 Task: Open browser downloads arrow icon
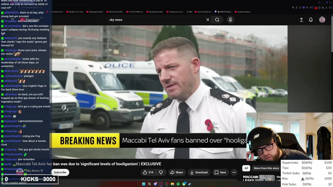tap(326, 8)
